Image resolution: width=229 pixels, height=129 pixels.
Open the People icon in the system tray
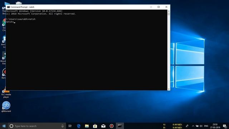pos(187,126)
